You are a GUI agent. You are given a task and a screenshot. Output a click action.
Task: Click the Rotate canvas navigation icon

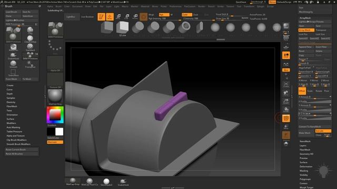tap(286, 110)
